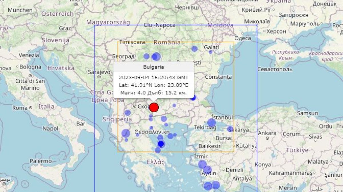The image size is (343, 192).
Task: Select the small blue marker at Galați
Action: coord(211,52)
